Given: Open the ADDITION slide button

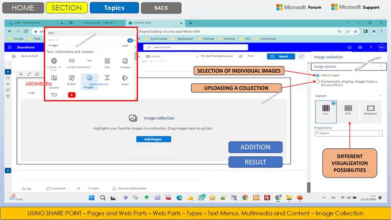Looking at the screenshot, I should point(255,147).
